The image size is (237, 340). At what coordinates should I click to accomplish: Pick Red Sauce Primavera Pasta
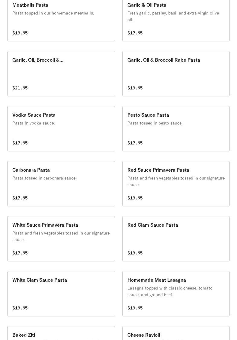coord(158,170)
